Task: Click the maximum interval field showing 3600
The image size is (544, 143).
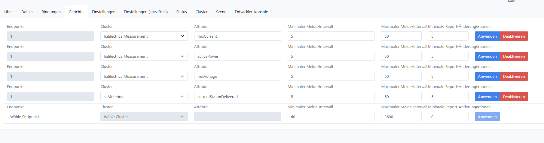Action: pyautogui.click(x=401, y=117)
